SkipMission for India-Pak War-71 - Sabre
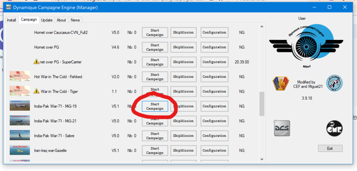357x171 pixels. (183, 136)
